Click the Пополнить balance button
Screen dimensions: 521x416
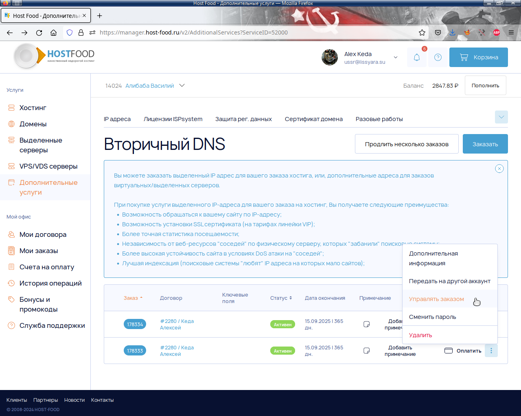(485, 85)
